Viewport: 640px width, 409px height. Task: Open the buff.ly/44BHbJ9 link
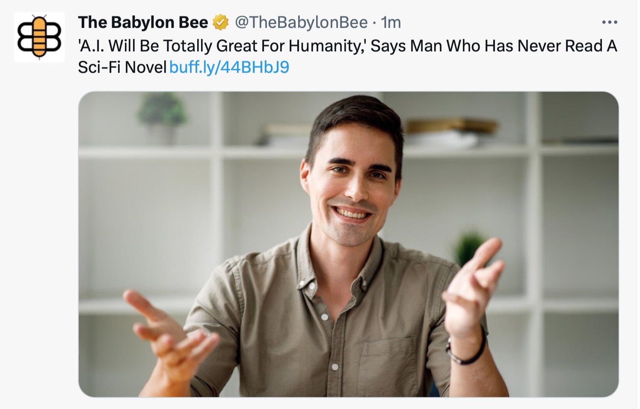(229, 67)
